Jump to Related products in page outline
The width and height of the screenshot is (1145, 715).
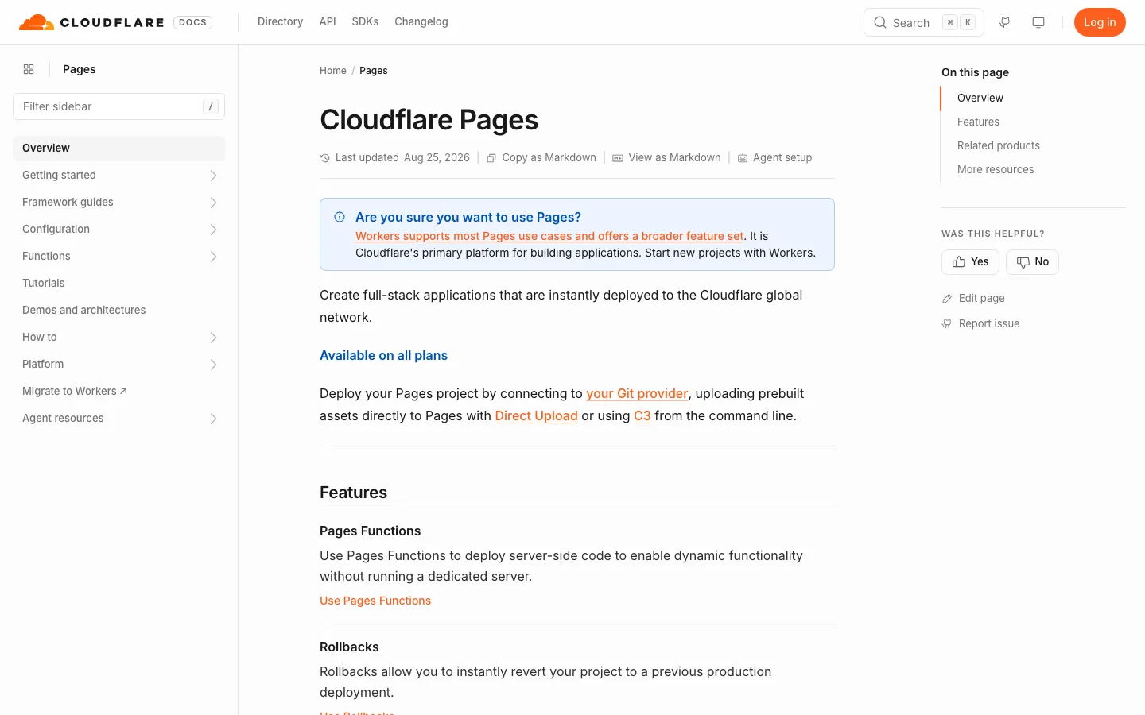click(x=999, y=145)
